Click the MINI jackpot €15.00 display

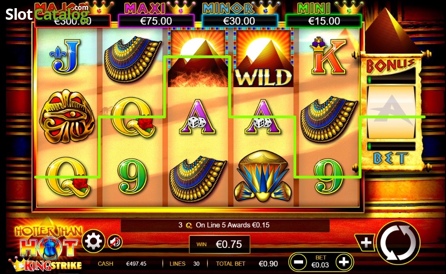[324, 21]
